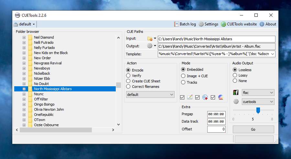Choose the Correct filenames action

128,87
